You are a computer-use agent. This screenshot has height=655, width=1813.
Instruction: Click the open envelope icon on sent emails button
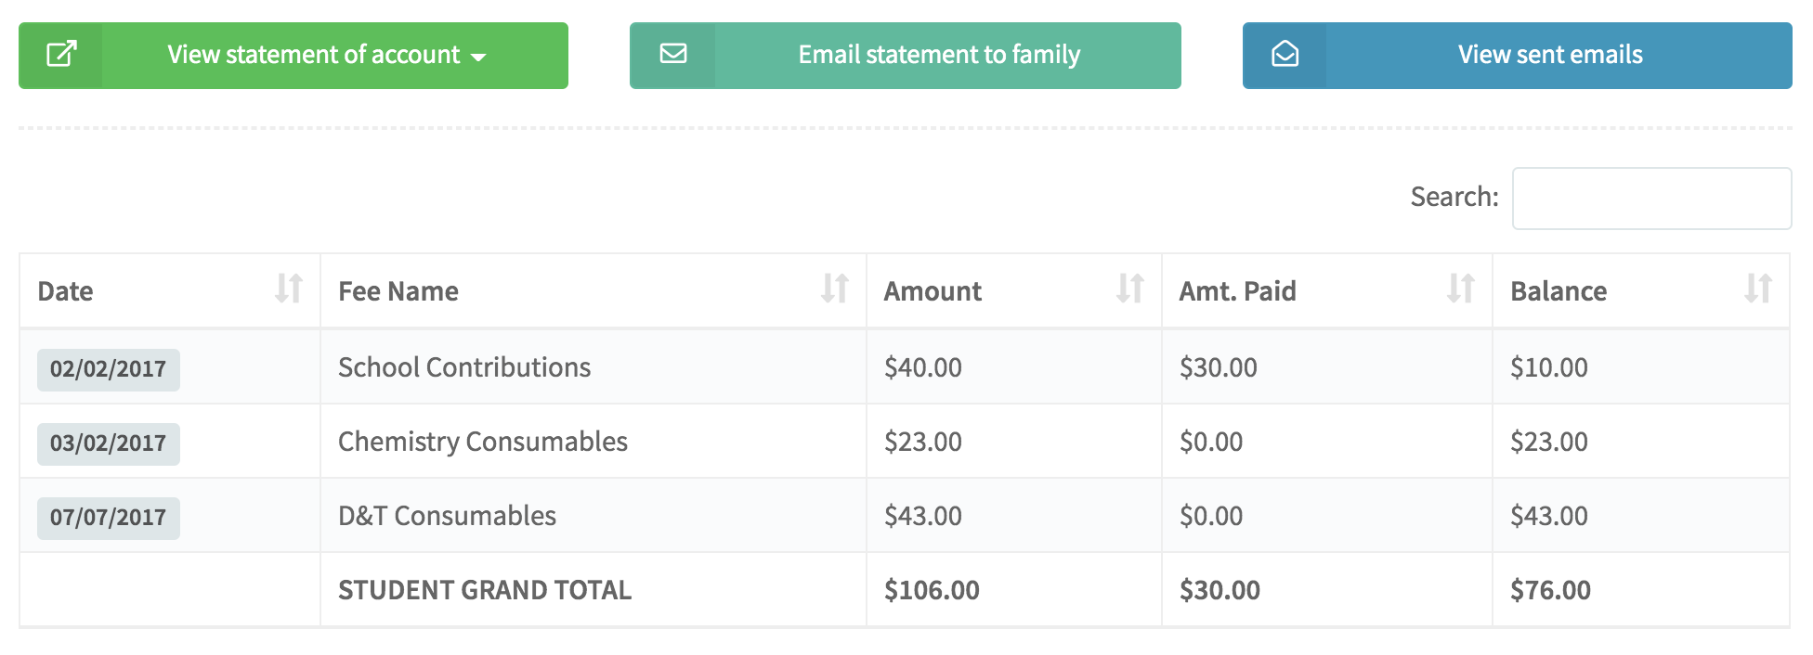[x=1285, y=54]
